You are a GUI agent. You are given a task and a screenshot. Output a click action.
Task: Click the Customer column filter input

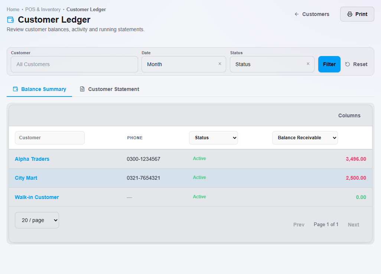click(x=49, y=138)
